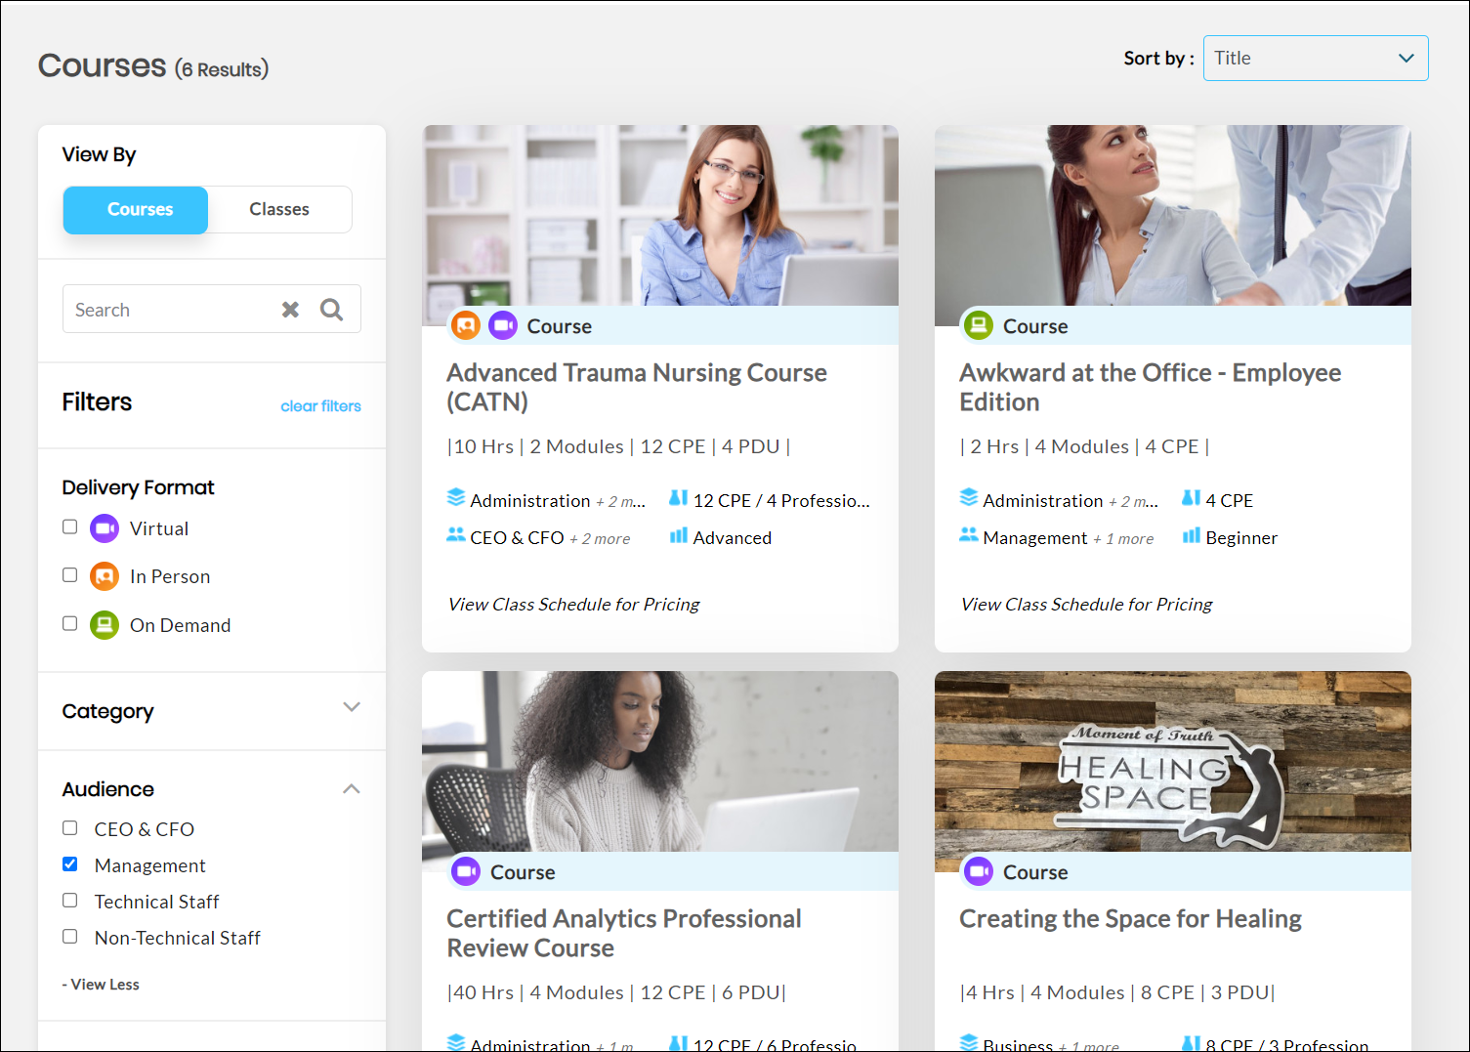The width and height of the screenshot is (1470, 1052).
Task: Switch to Classes view
Action: pos(279,209)
